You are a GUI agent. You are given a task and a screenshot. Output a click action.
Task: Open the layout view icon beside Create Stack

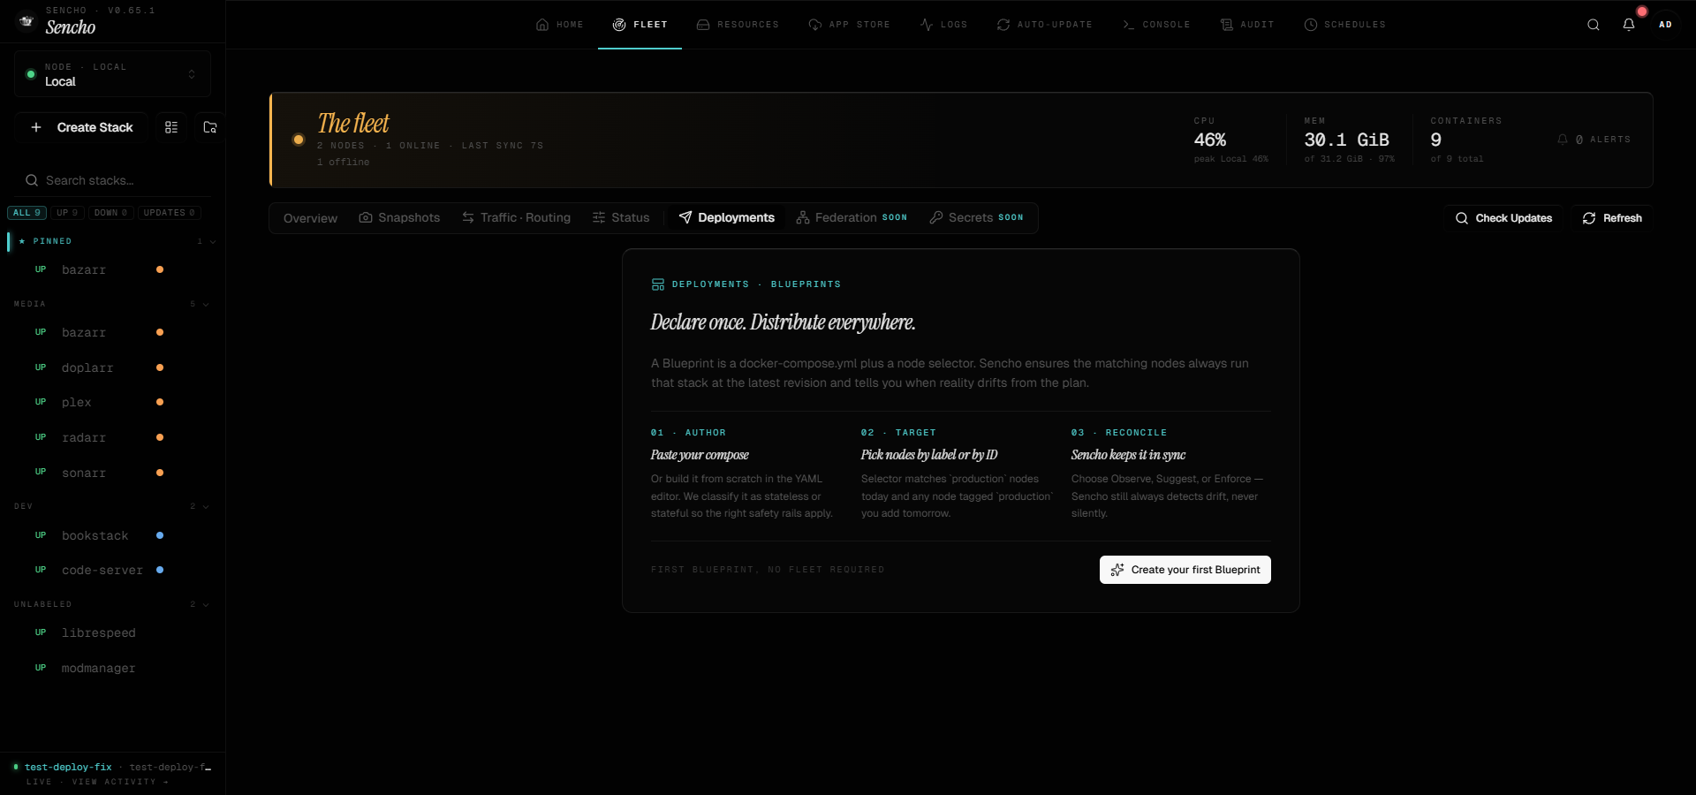171,127
